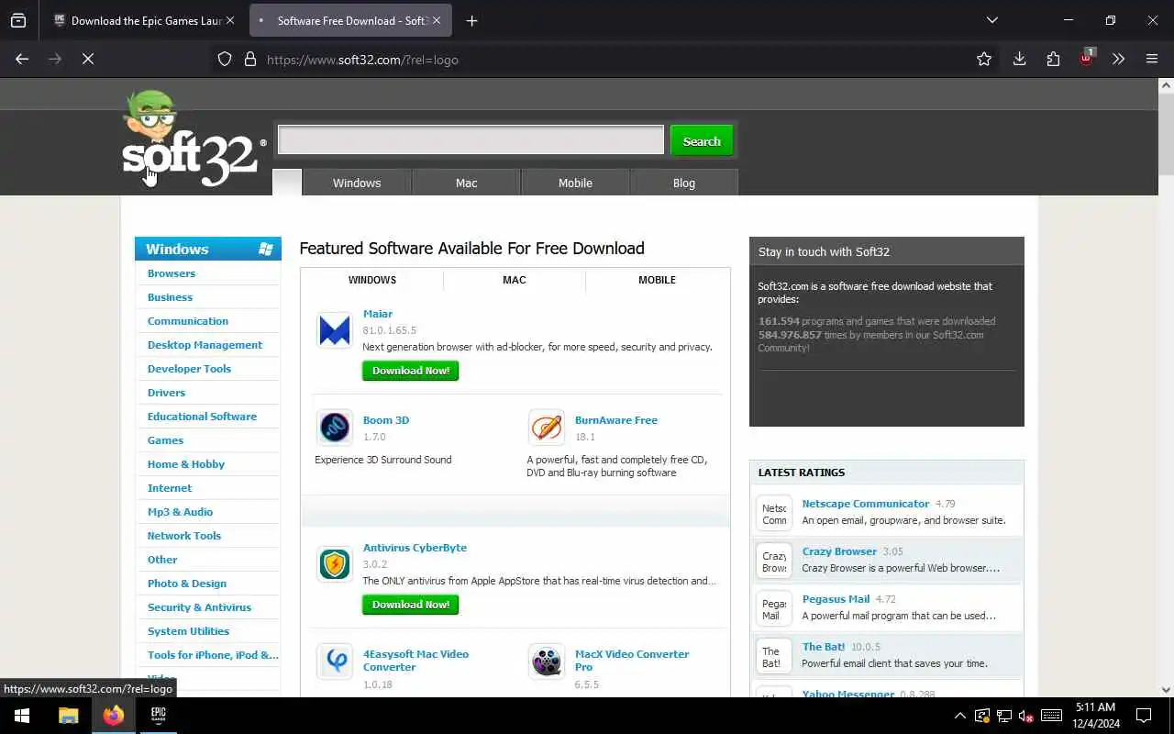Viewport: 1174px width, 734px height.
Task: Switch featured software to MAC tab
Action: pos(515,280)
